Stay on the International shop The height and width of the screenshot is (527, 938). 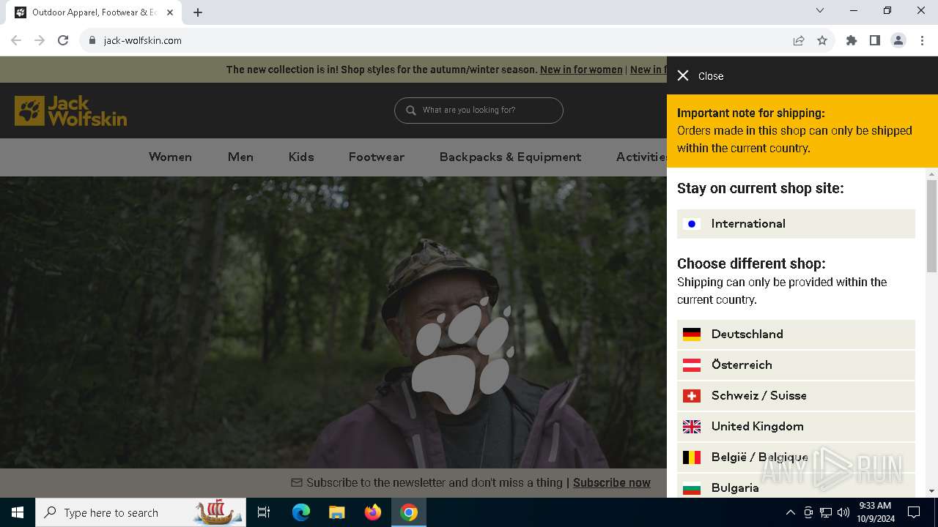(x=796, y=224)
